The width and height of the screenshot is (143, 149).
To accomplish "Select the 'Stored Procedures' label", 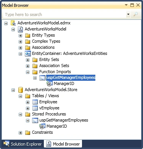I will click(x=49, y=114).
